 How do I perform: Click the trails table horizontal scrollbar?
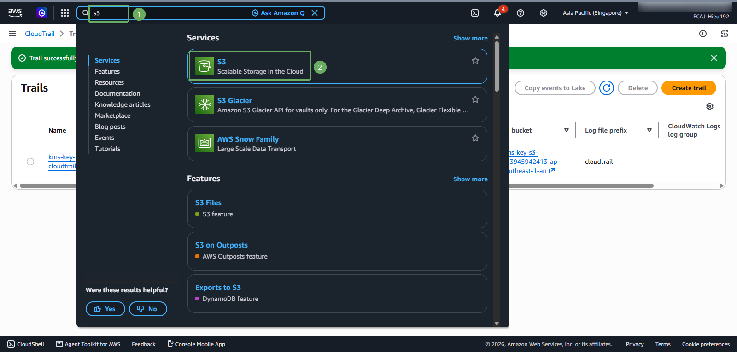(x=336, y=186)
